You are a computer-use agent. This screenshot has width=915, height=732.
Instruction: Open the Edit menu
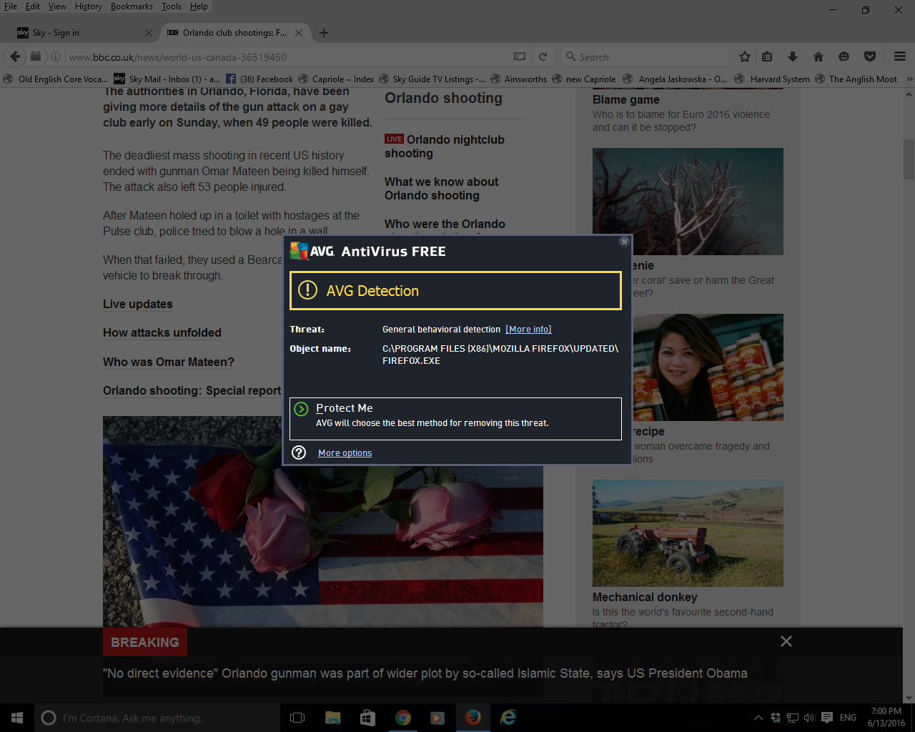pyautogui.click(x=33, y=6)
